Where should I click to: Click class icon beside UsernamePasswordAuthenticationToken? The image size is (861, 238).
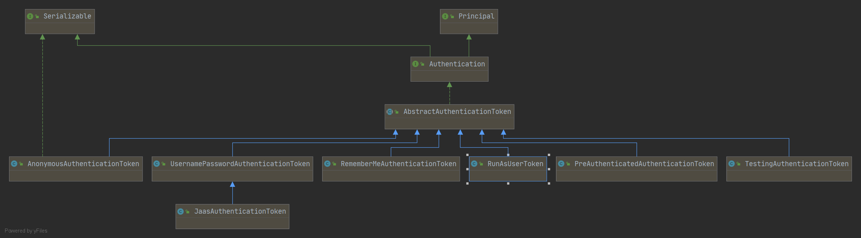[x=157, y=164]
